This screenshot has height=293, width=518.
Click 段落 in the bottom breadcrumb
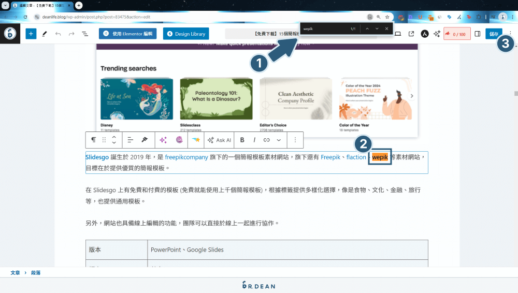pos(36,272)
